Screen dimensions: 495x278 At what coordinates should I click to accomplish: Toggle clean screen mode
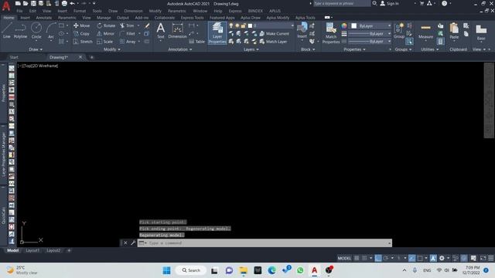click(483, 258)
